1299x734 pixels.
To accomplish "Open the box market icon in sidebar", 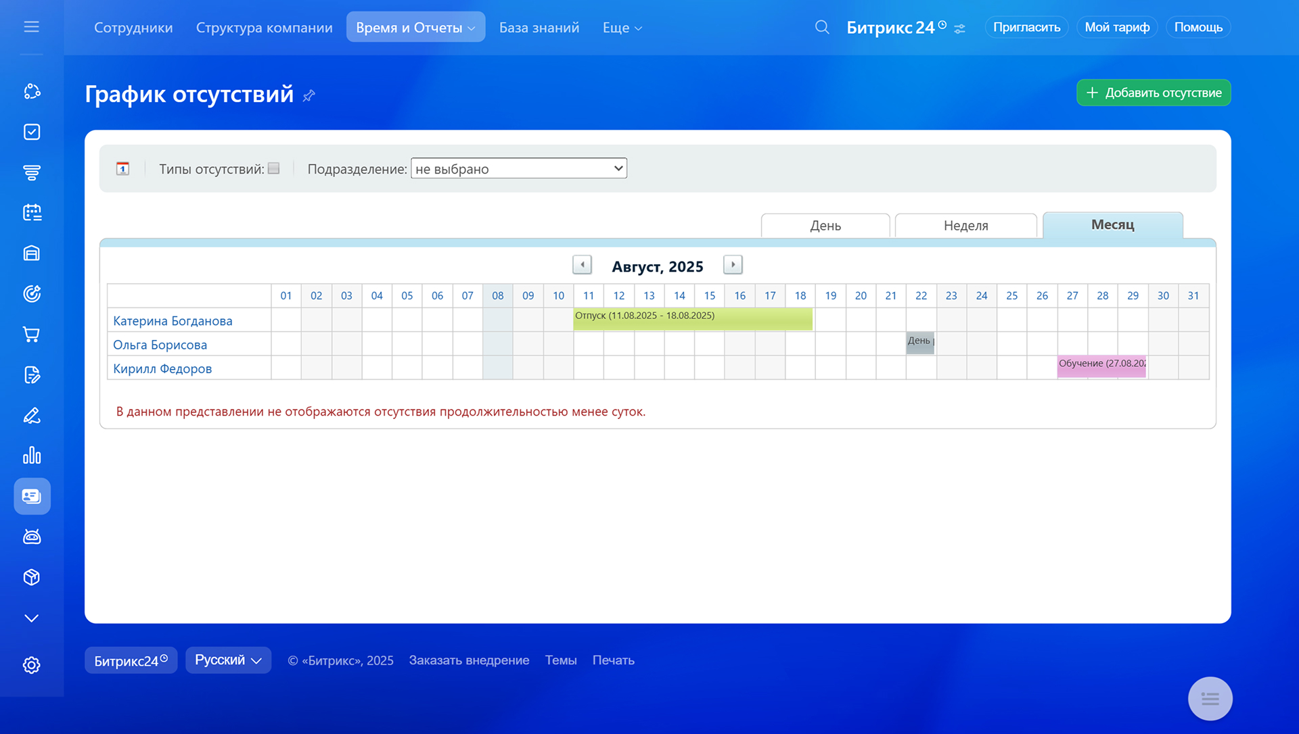I will (32, 577).
